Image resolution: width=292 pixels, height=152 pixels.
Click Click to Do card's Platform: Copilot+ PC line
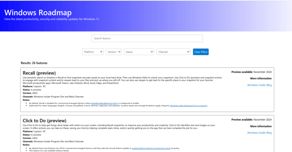tap(34, 131)
